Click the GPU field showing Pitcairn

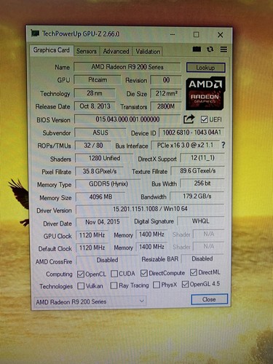98,80
